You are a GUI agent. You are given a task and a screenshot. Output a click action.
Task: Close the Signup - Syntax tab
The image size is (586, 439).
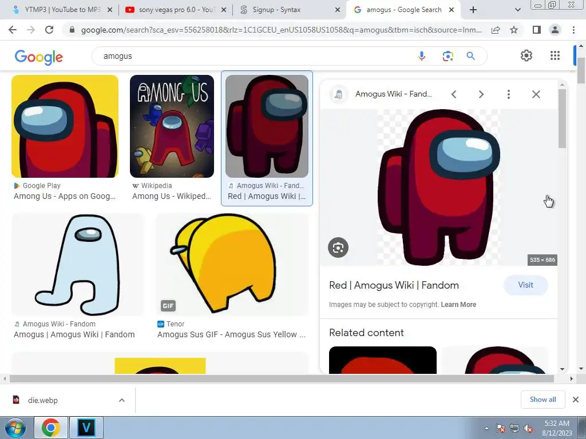(x=338, y=10)
